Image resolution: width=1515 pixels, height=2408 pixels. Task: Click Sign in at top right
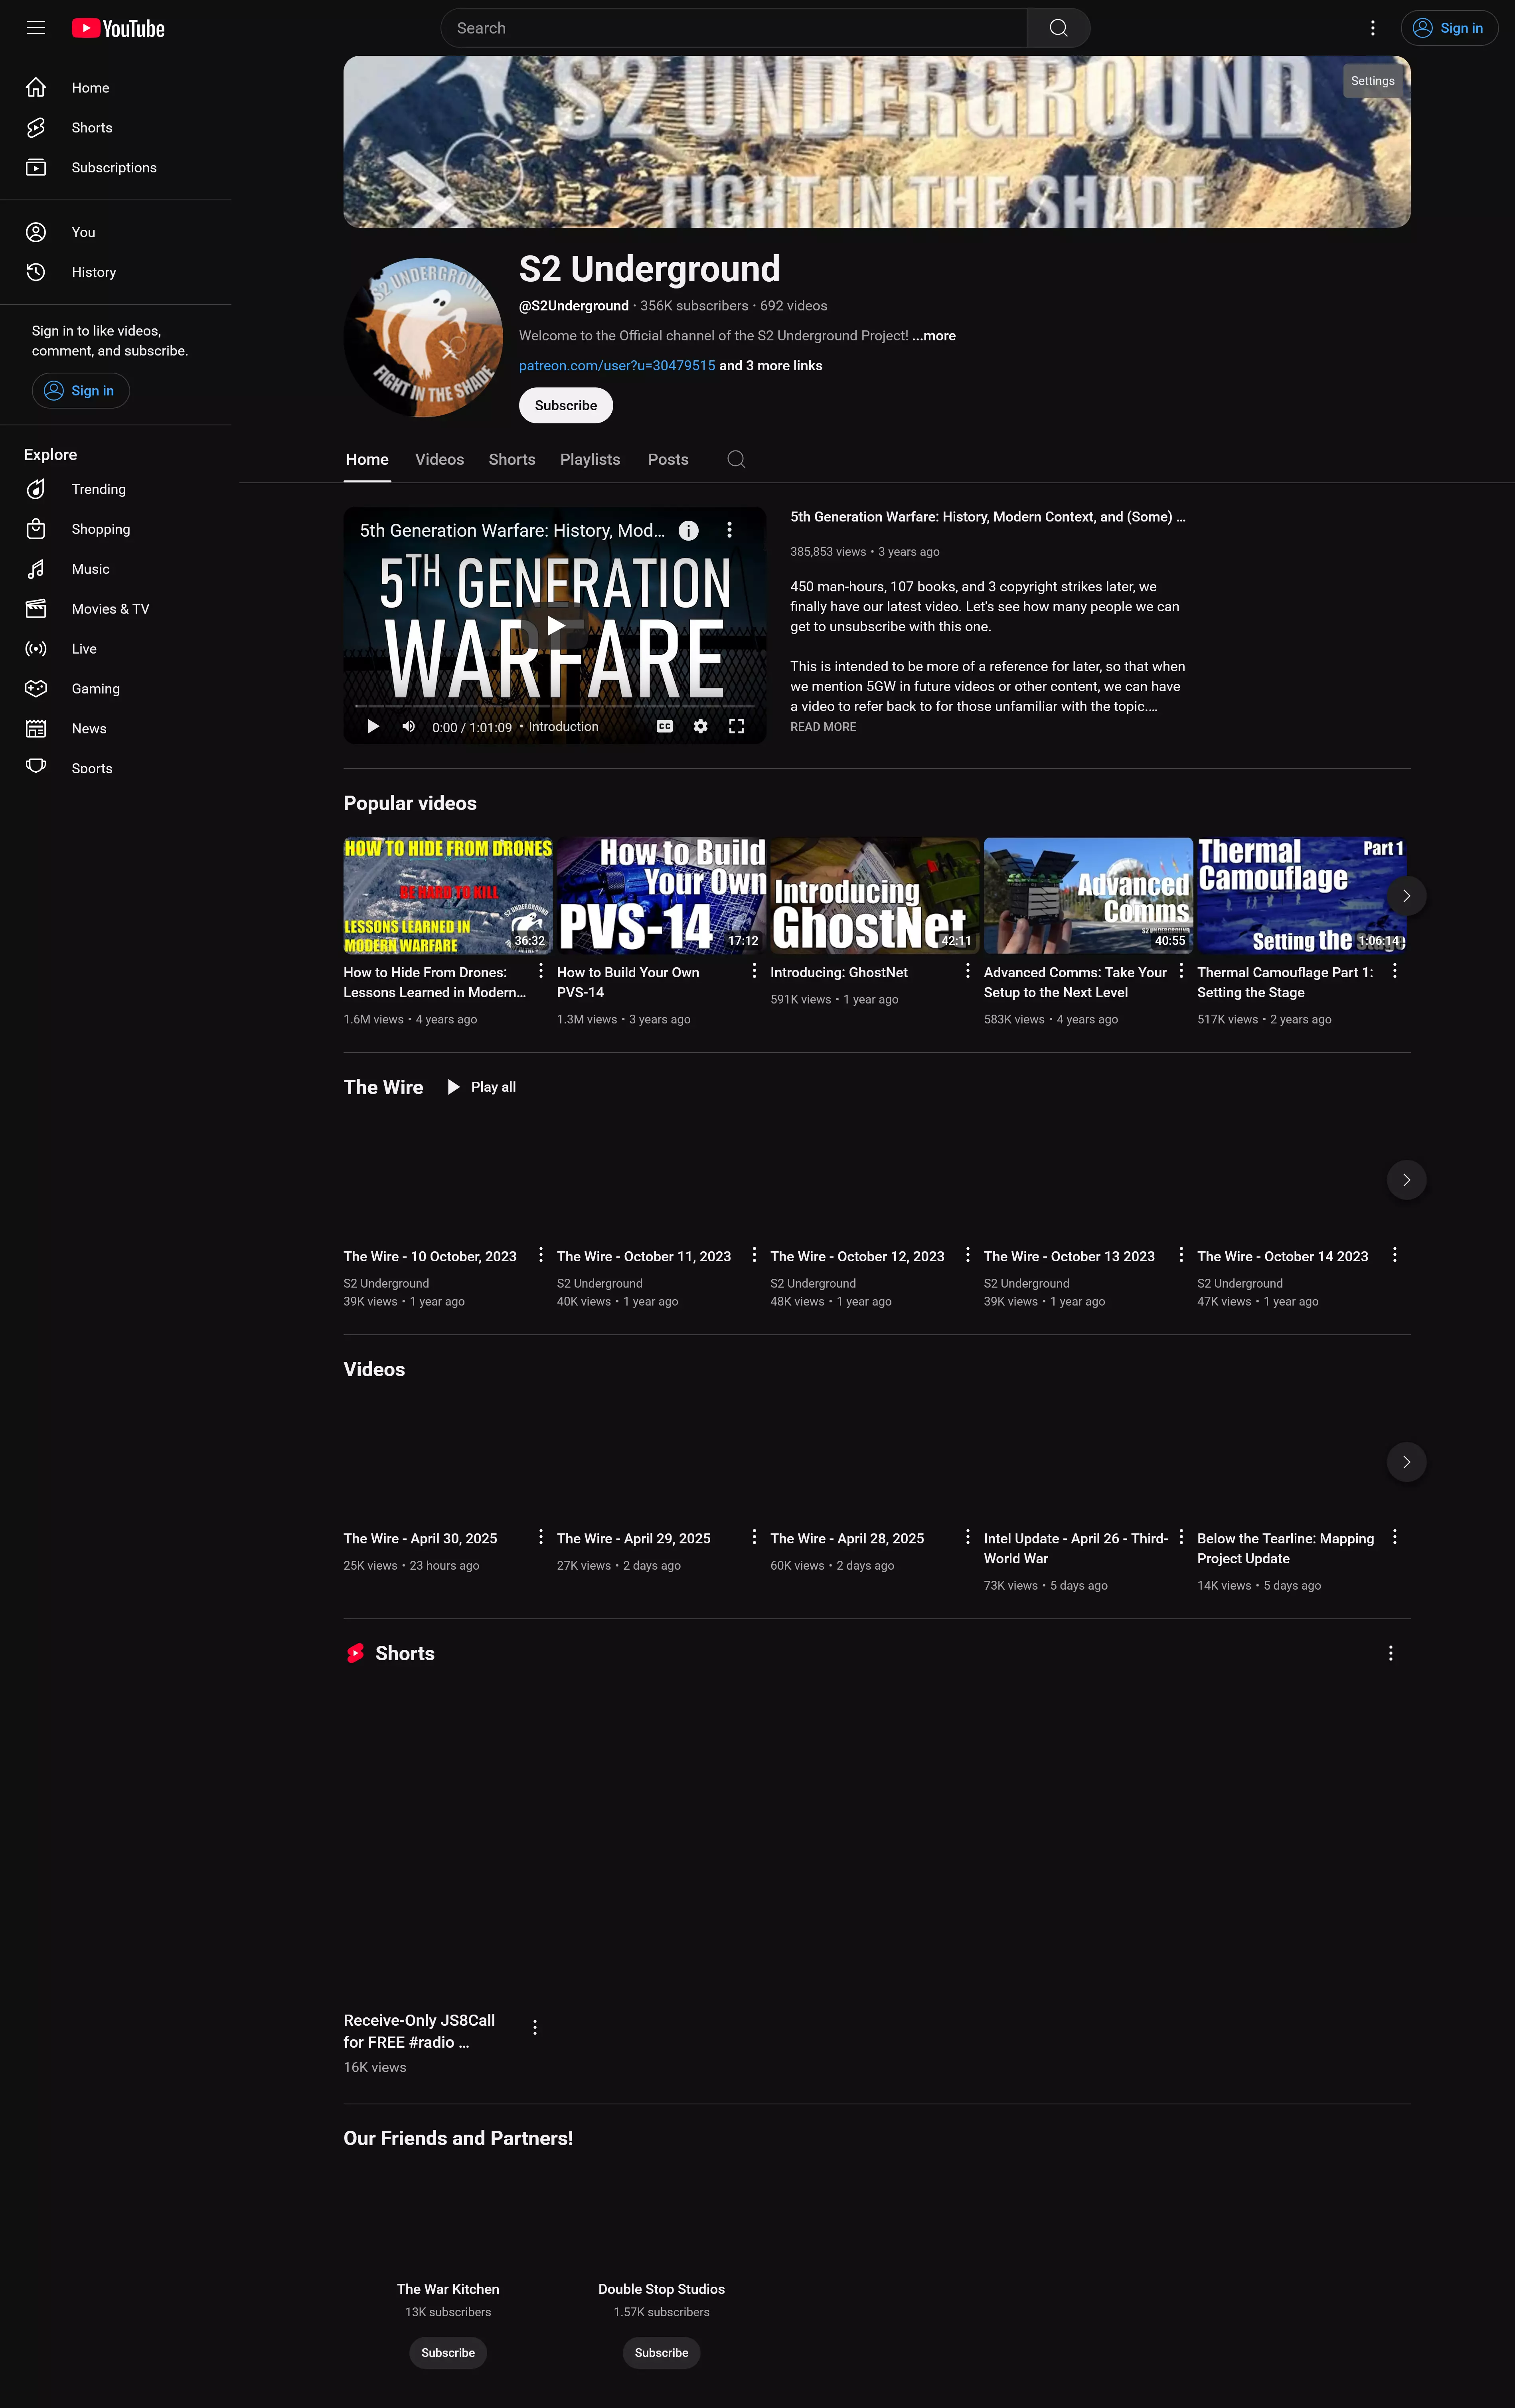[x=1449, y=28]
